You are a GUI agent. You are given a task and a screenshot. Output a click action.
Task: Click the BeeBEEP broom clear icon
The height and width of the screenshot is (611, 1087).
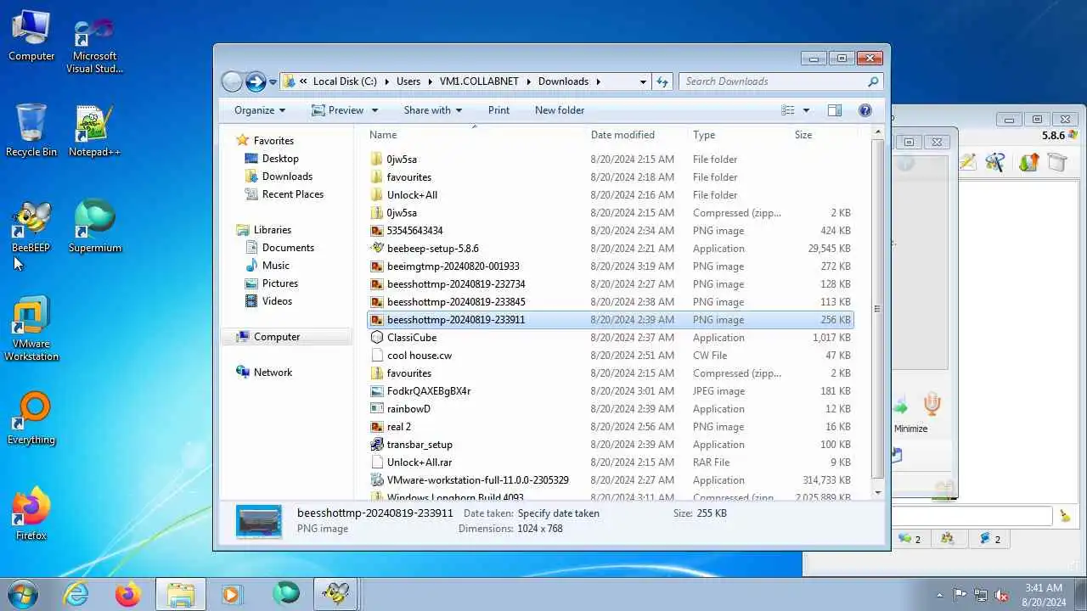[x=1065, y=515]
